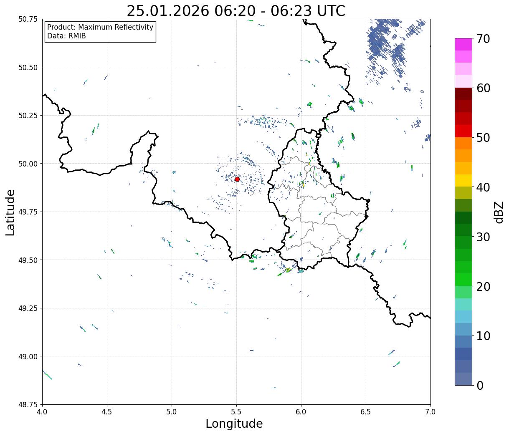Click the colorbar tick label 20

pos(483,287)
